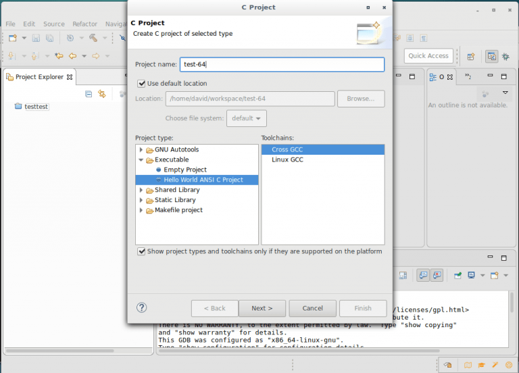Select the testtest project in Project Explorer
Screen dimensions: 519x373
click(x=36, y=107)
